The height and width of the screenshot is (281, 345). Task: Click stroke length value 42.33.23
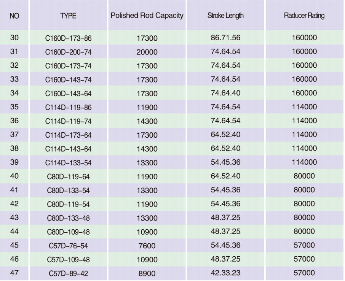coord(225,273)
